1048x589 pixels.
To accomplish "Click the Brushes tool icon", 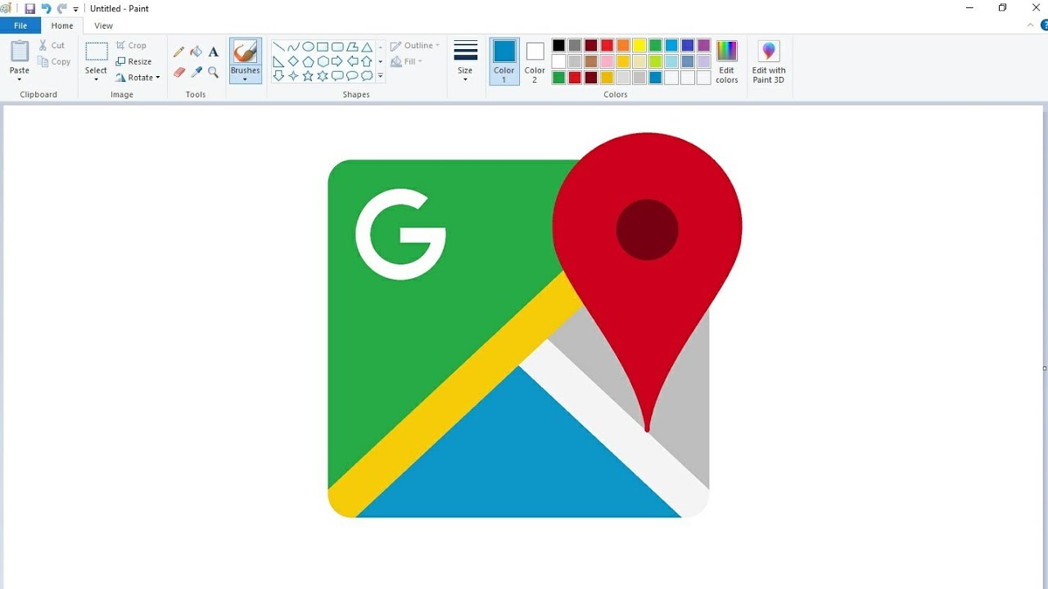I will pyautogui.click(x=246, y=52).
